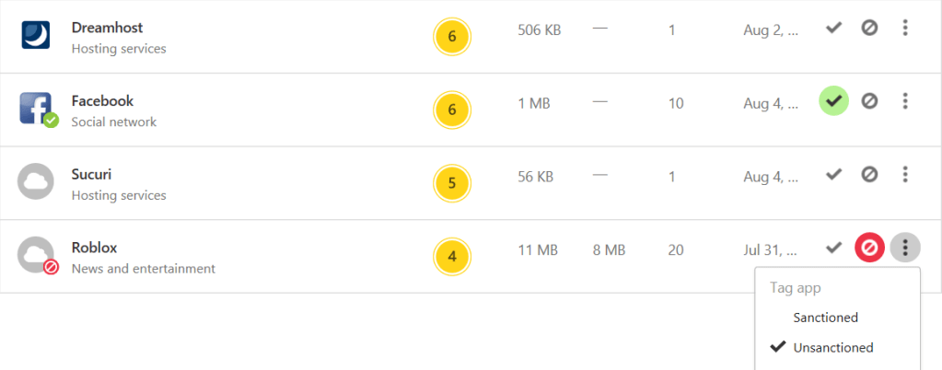942x370 pixels.
Task: Click the Roblox cloud app icon
Action: point(37,255)
